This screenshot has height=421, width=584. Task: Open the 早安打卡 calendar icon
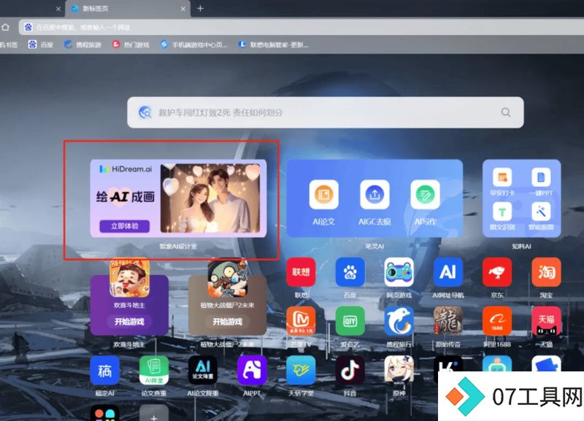[502, 177]
